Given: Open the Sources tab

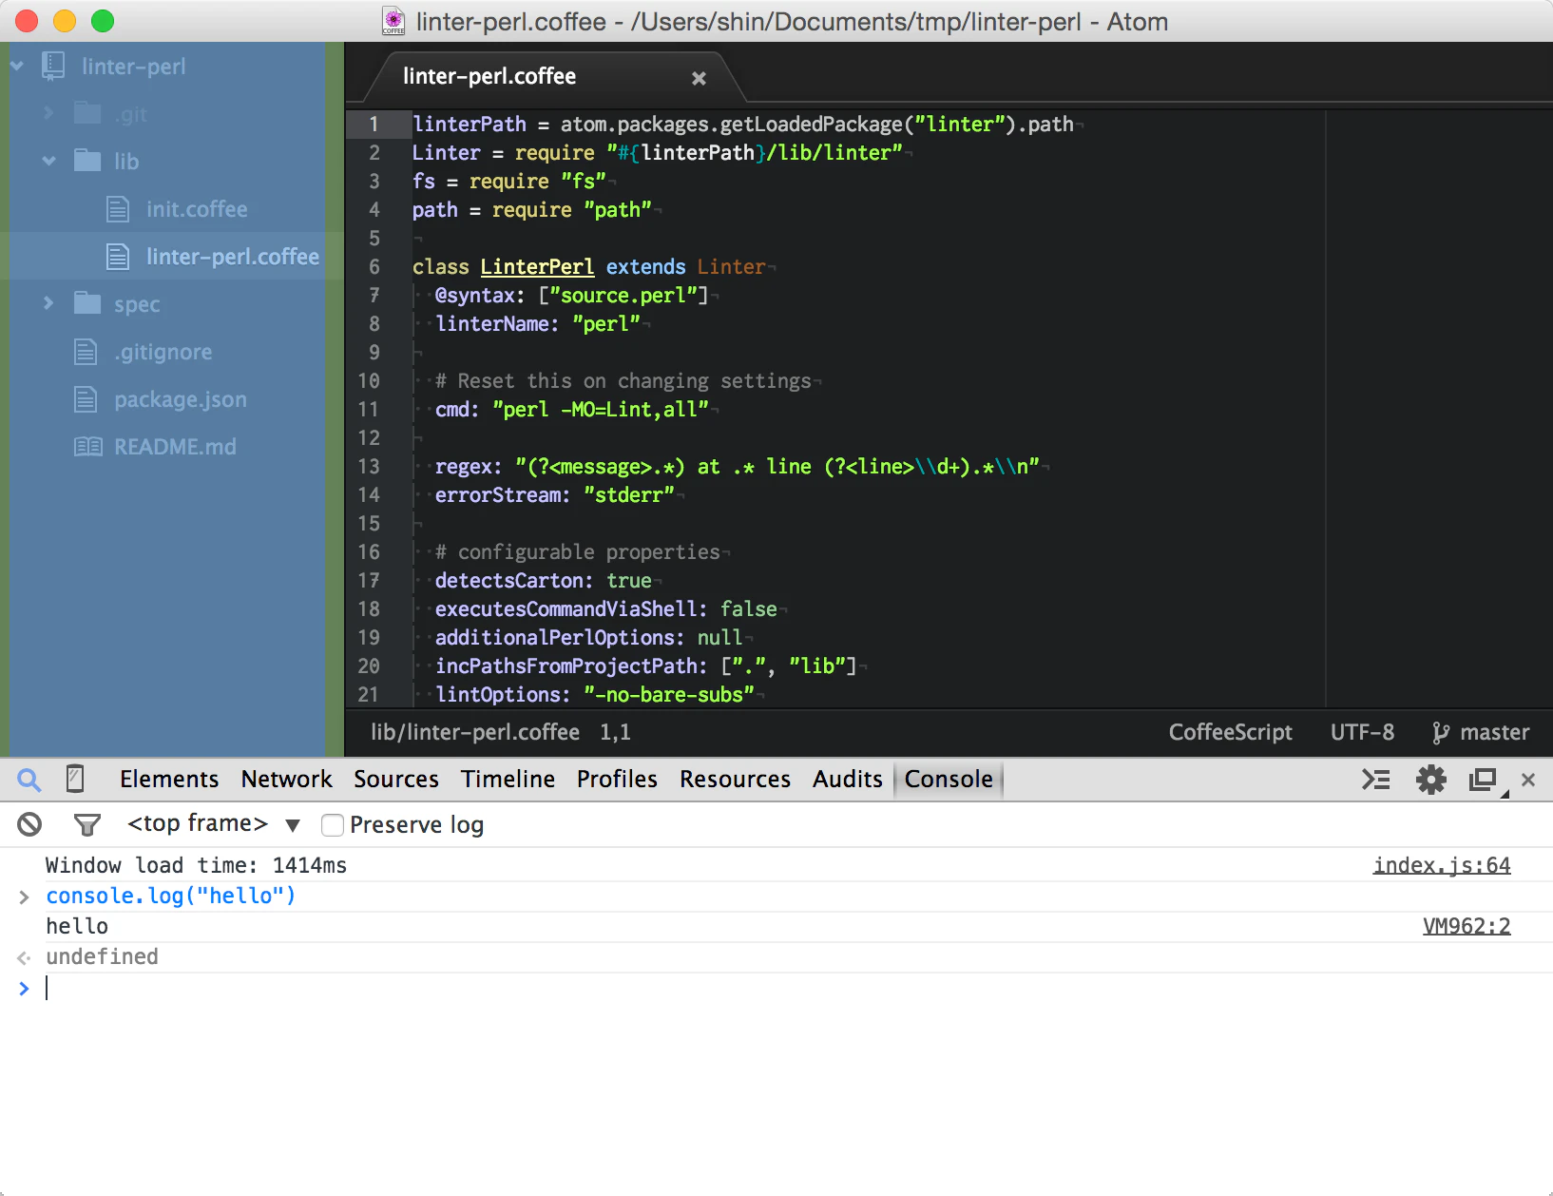Looking at the screenshot, I should [396, 780].
